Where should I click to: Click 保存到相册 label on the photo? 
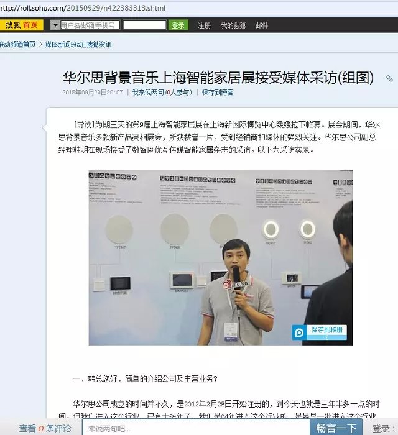[x=326, y=330]
